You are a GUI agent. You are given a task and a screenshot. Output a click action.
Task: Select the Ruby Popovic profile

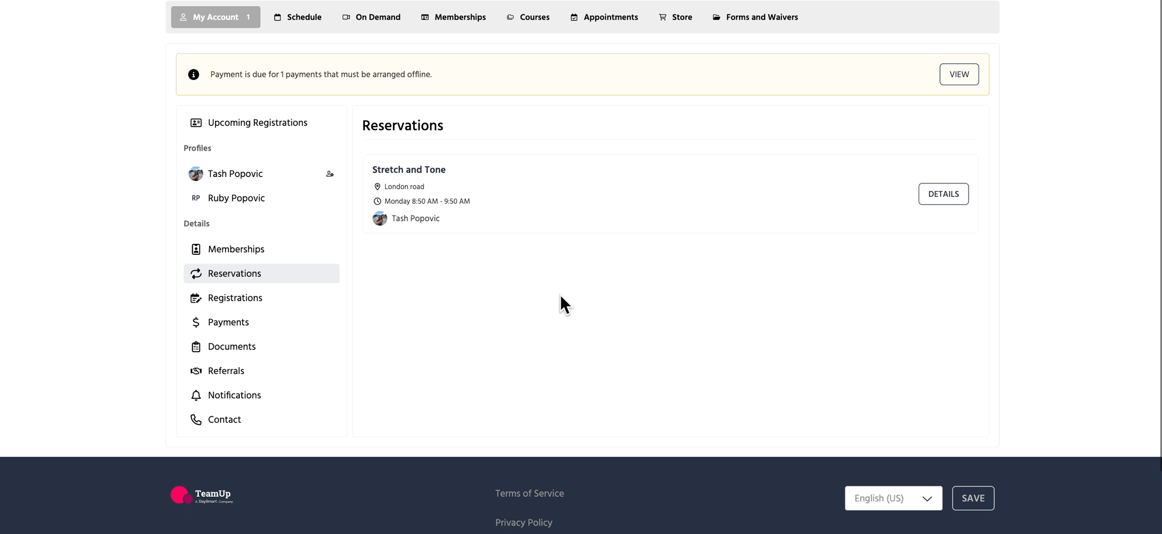tap(236, 199)
